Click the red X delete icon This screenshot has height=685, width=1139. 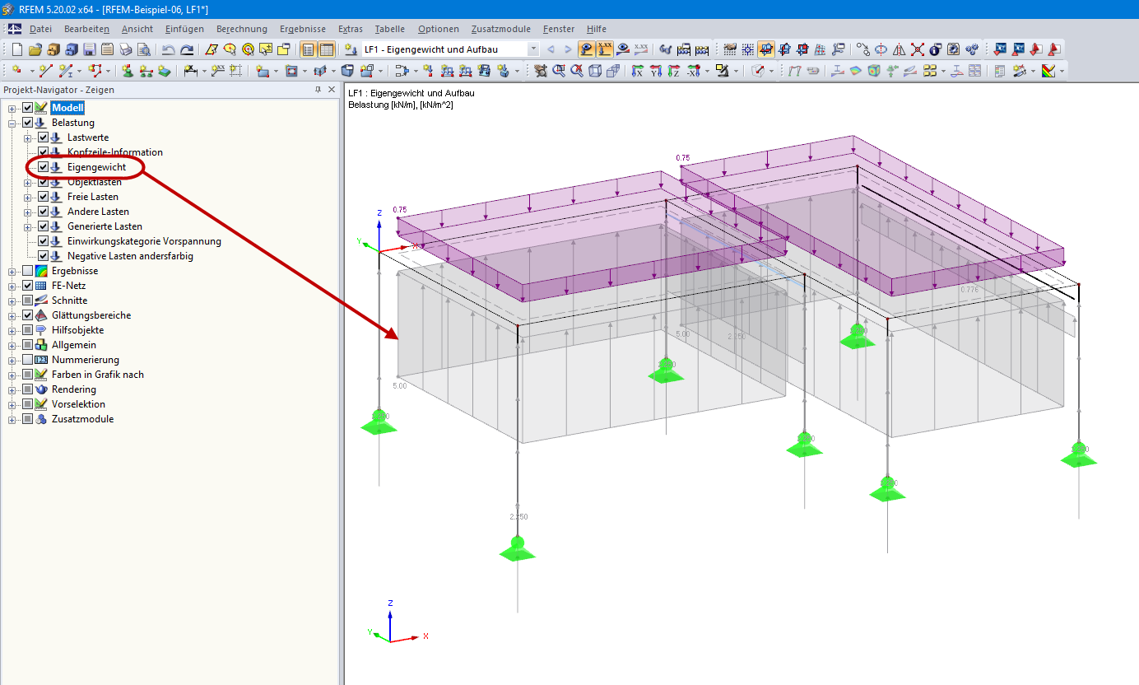pyautogui.click(x=917, y=49)
